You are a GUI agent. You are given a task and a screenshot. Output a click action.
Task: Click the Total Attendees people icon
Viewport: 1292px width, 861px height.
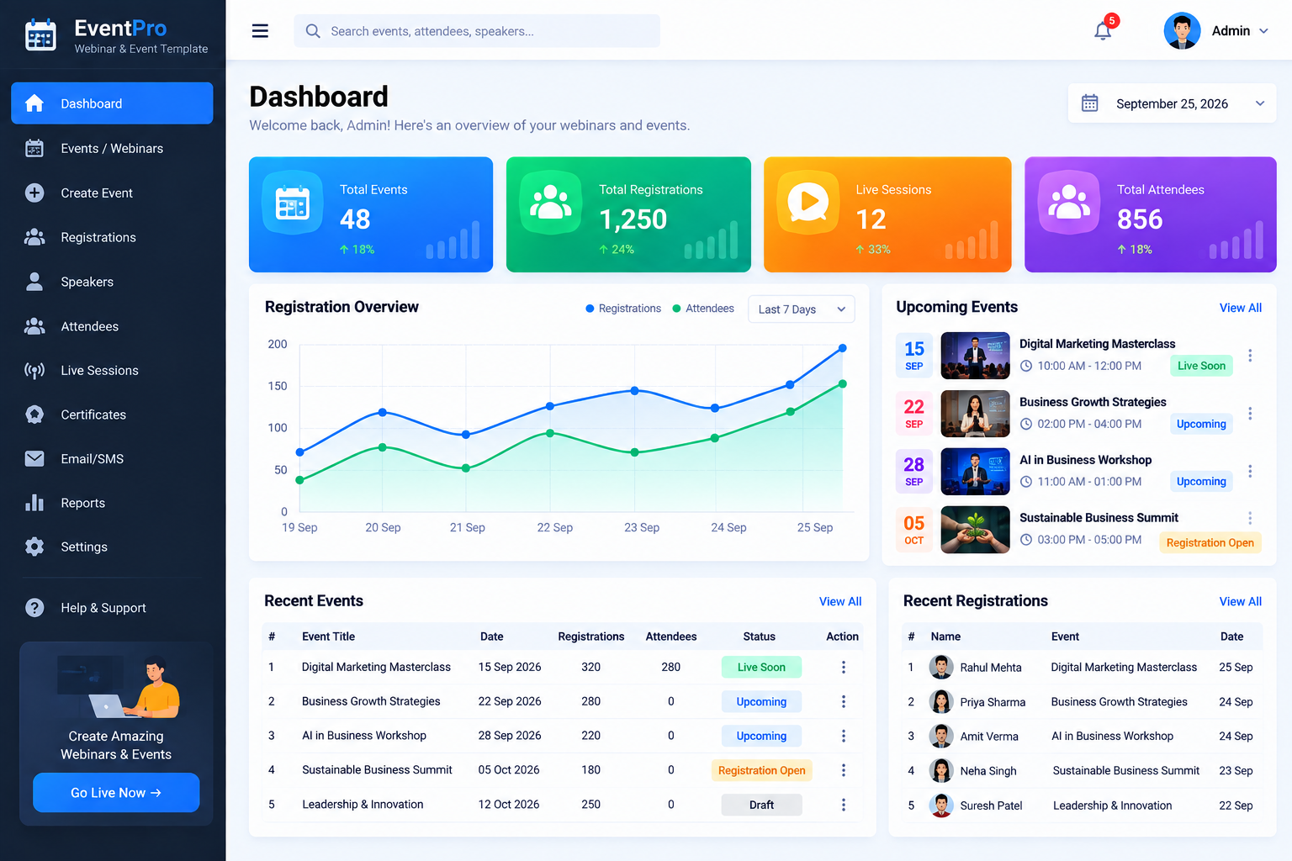[x=1069, y=203]
